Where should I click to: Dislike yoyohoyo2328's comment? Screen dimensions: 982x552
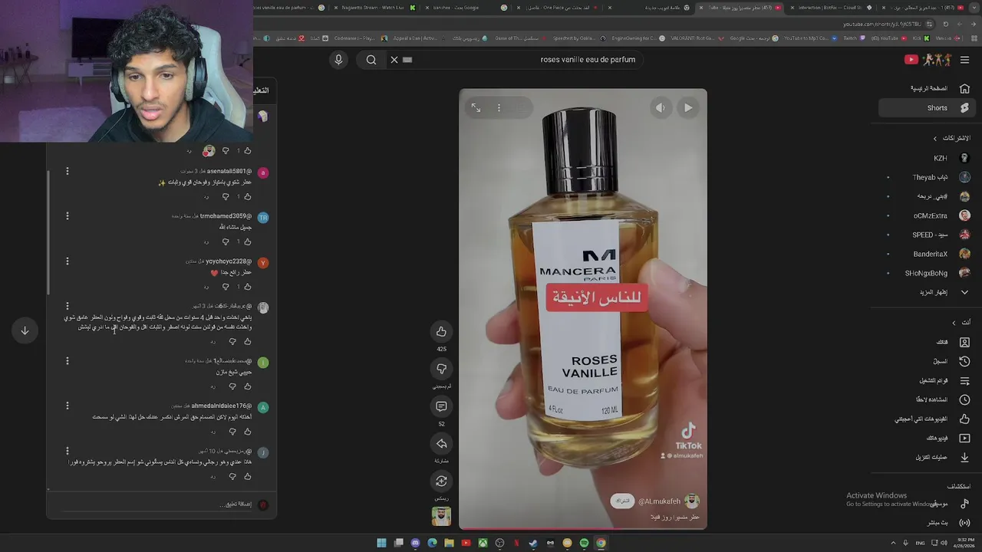(x=225, y=287)
